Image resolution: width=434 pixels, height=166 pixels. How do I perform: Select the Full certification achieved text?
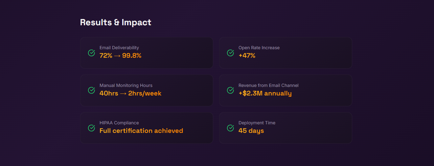click(x=141, y=131)
